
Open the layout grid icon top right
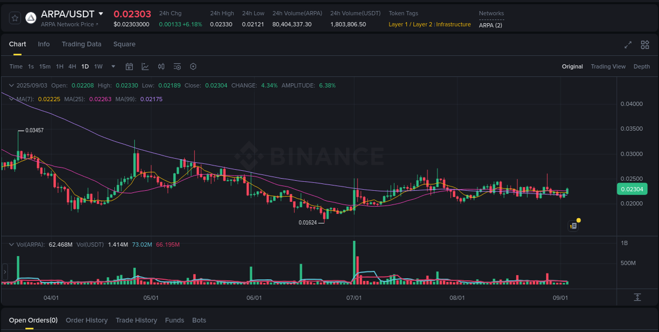pyautogui.click(x=644, y=45)
